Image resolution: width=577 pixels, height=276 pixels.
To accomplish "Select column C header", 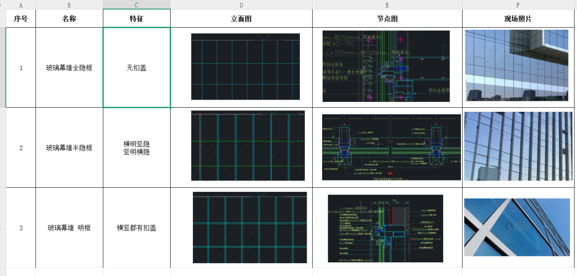I will pos(137,4).
